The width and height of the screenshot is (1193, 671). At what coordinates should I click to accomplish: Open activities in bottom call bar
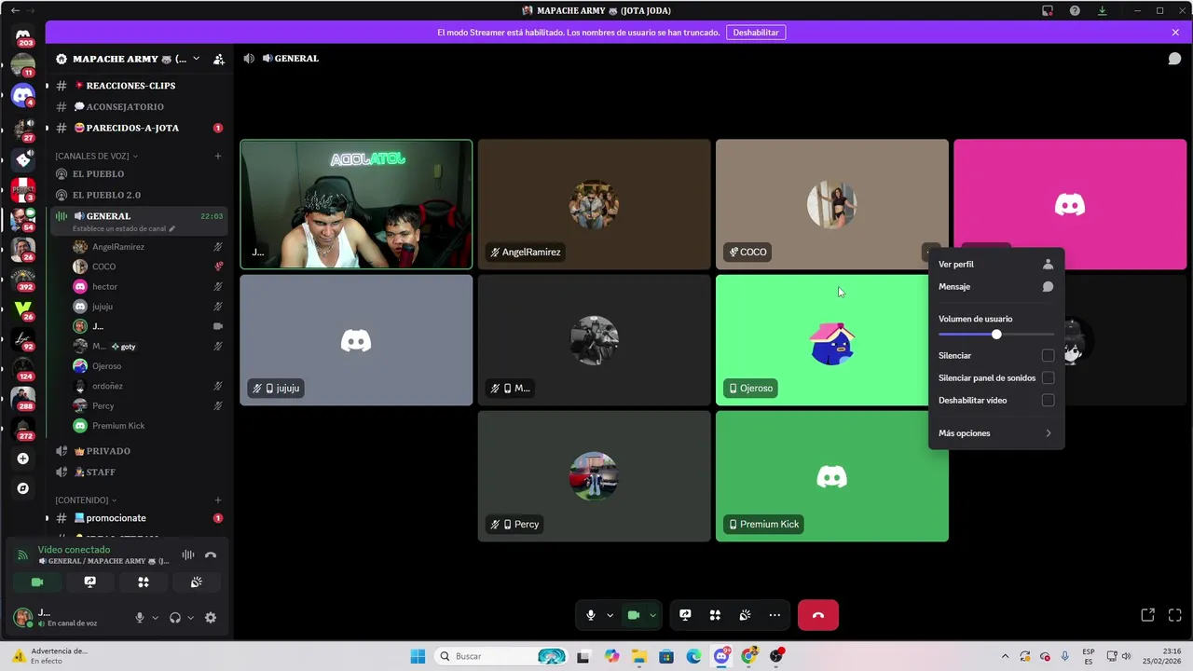pyautogui.click(x=715, y=615)
